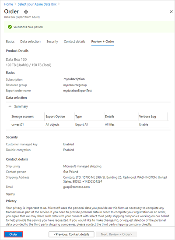This screenshot has height=240, width=175.
Task: Click the Data Box 120 product name
Action: point(16,60)
